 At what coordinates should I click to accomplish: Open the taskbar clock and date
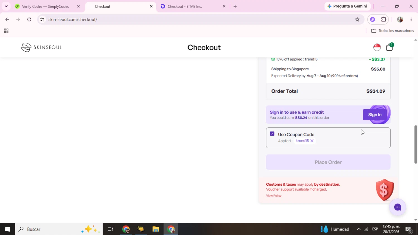[x=392, y=229]
